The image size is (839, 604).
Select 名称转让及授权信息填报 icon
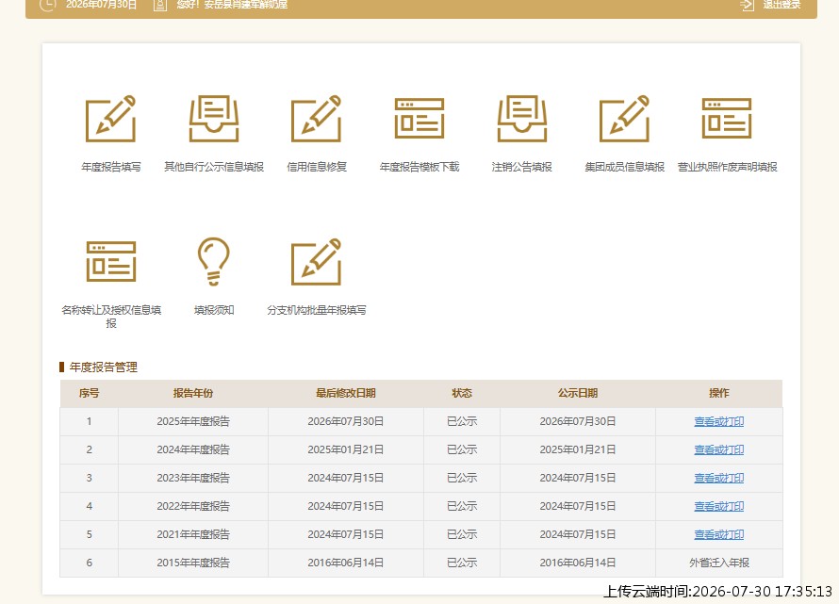pyautogui.click(x=110, y=262)
